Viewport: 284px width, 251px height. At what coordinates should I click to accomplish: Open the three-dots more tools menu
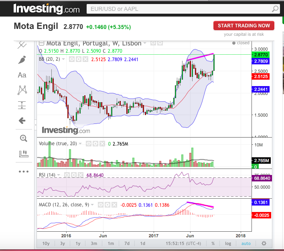pos(24,171)
